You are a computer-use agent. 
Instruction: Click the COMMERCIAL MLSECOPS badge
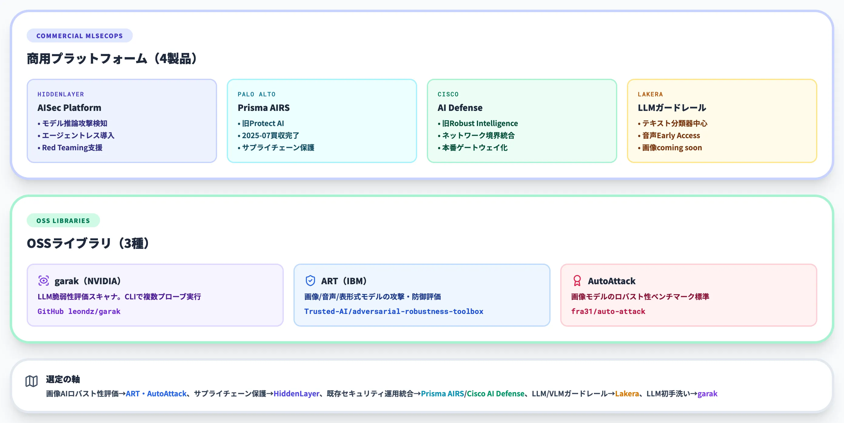(80, 36)
